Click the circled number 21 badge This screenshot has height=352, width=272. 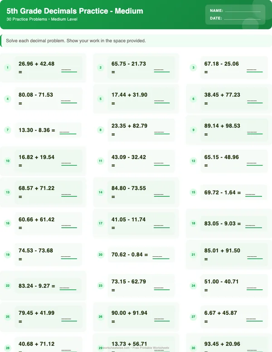[194, 255]
